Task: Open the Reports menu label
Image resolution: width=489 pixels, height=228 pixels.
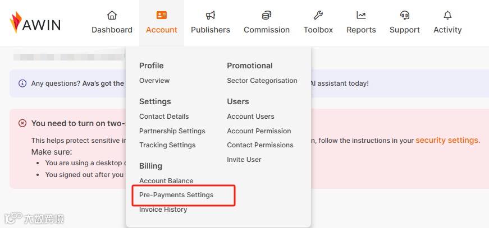Action: [x=361, y=30]
